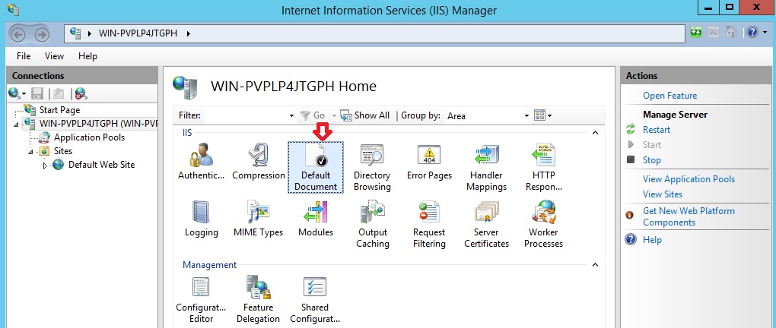The height and width of the screenshot is (328, 776).
Task: Click the Home icon in address toolbar
Action: point(731,33)
